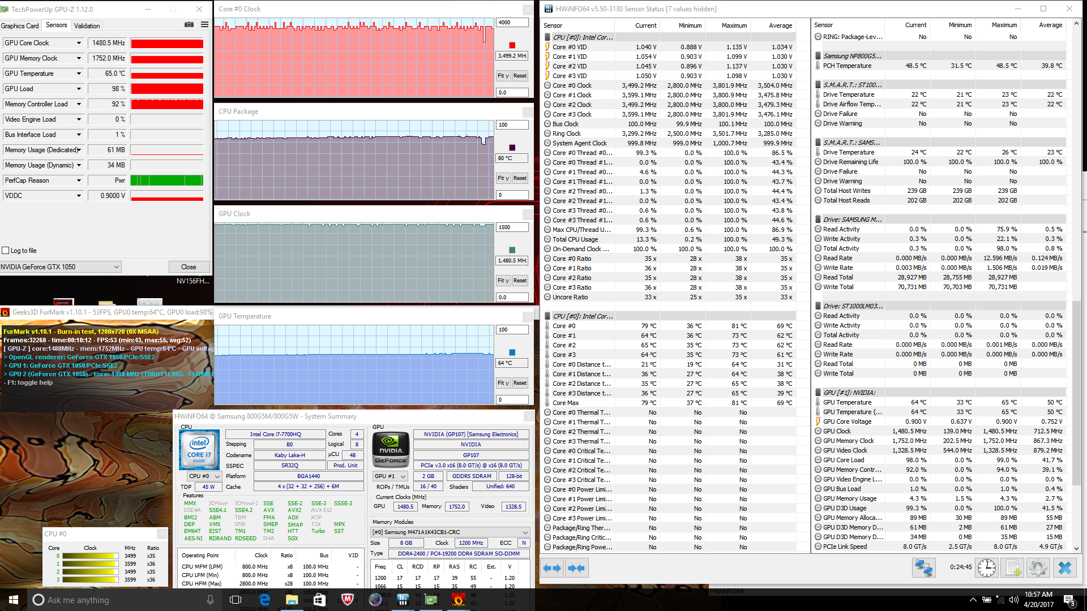Start logging with HWiNFO log file icon
Image resolution: width=1087 pixels, height=611 pixels.
1013,567
